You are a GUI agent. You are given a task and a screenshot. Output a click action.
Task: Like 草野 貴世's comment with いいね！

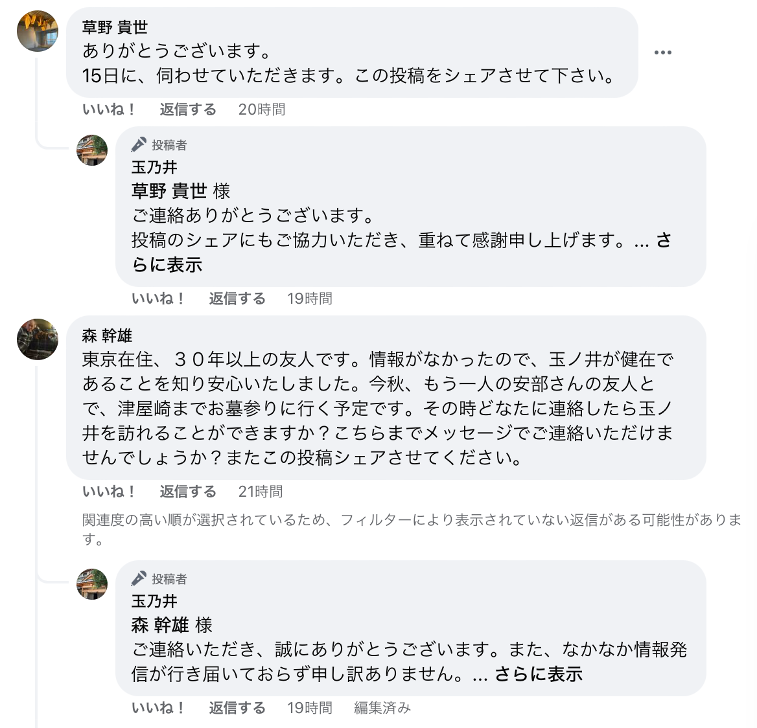click(109, 109)
